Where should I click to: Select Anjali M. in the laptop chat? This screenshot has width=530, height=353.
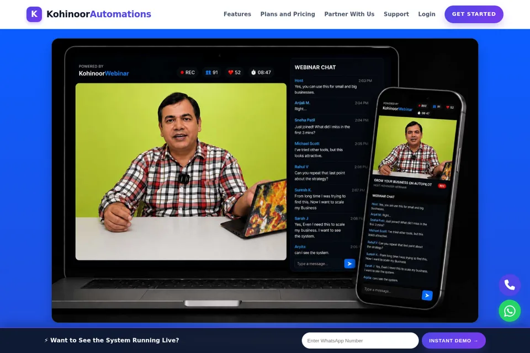coord(302,103)
